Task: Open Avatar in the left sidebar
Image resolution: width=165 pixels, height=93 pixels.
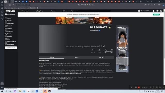Action: click(x=8, y=29)
